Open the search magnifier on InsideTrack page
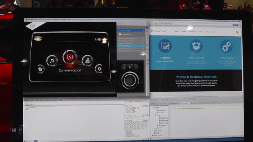 237,32
